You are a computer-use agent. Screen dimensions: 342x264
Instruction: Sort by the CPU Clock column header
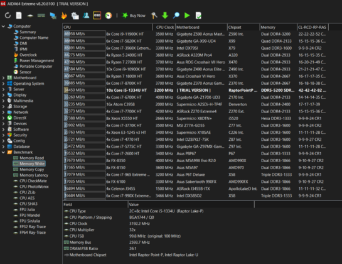[164, 27]
